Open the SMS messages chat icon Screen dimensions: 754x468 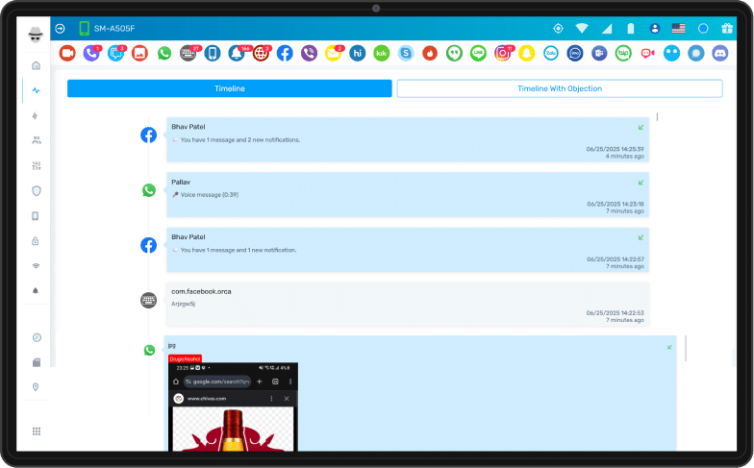coord(115,54)
